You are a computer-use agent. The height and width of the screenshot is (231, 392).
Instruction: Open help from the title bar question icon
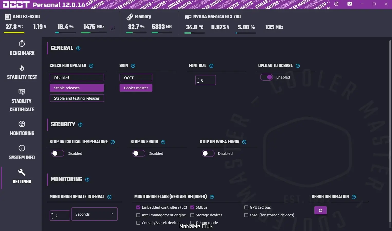pyautogui.click(x=336, y=4)
